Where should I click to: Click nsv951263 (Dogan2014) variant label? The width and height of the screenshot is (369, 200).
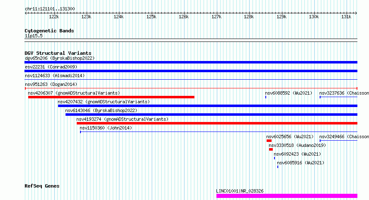click(x=51, y=84)
